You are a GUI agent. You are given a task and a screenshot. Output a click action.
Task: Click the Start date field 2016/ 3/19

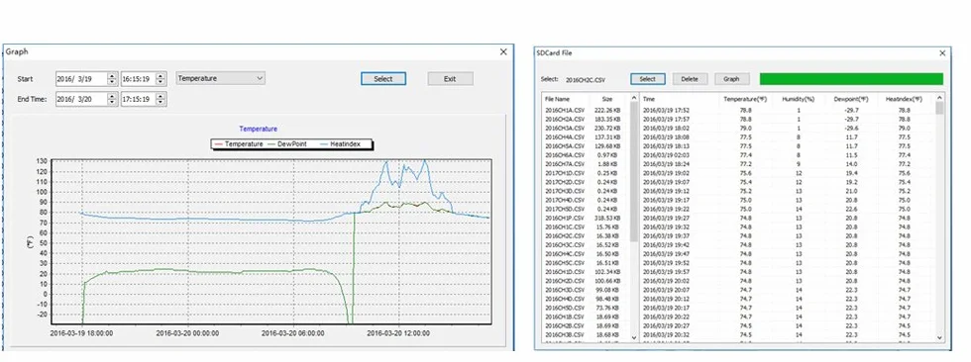coord(81,79)
